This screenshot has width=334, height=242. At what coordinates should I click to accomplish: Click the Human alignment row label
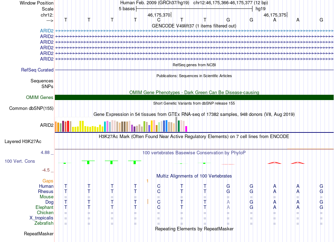click(46, 186)
